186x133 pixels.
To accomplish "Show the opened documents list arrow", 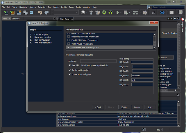I will pos(175,19).
